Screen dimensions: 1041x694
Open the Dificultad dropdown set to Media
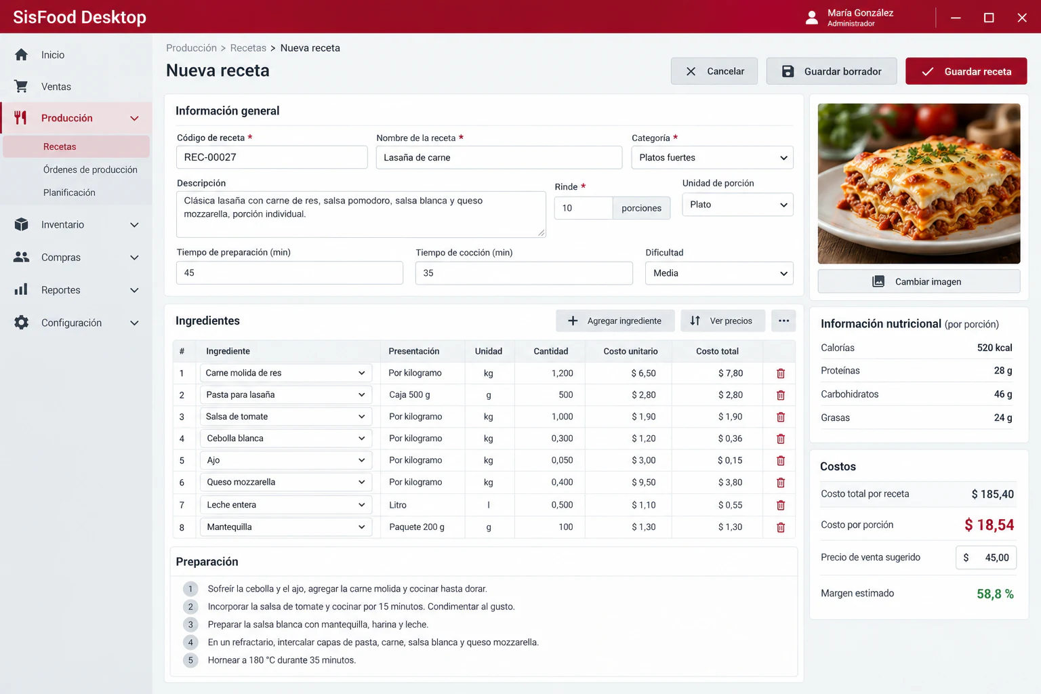coord(719,273)
